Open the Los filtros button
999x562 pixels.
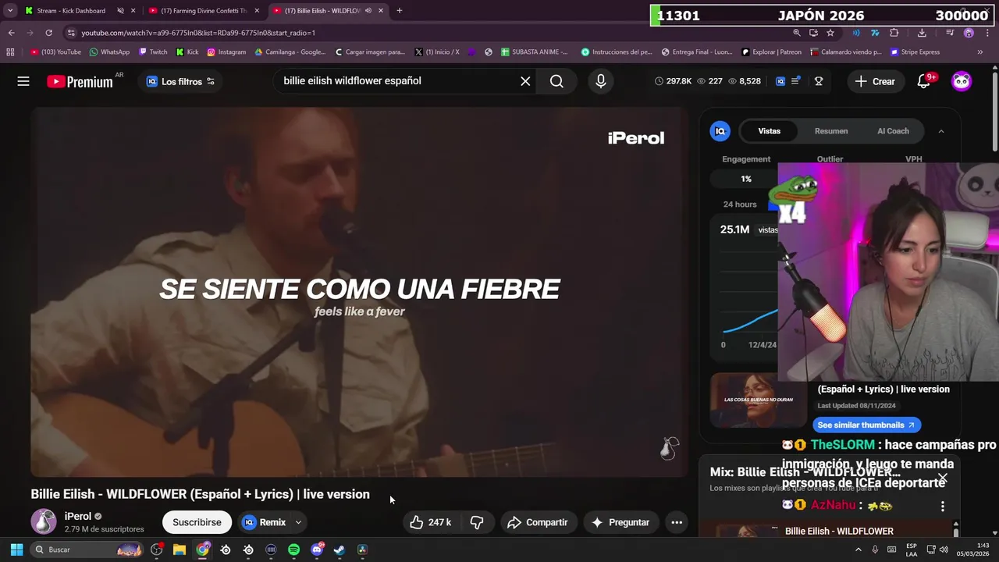click(x=181, y=81)
